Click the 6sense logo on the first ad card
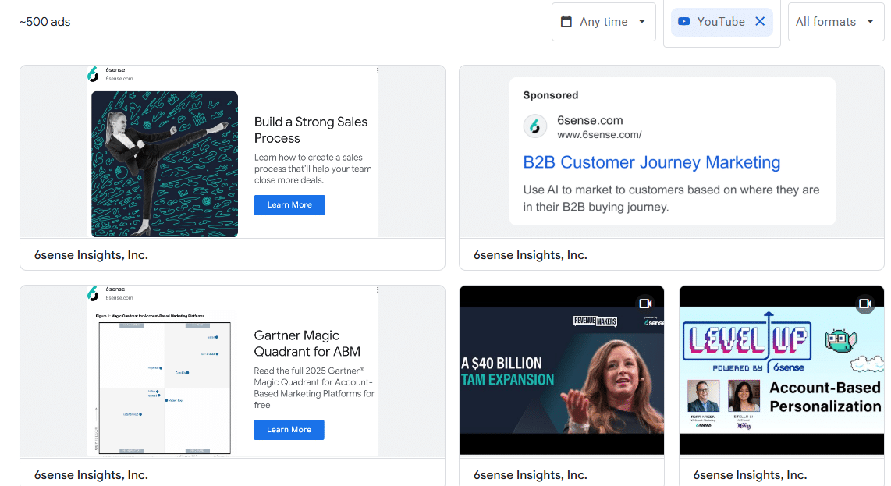891x486 pixels. [x=94, y=74]
